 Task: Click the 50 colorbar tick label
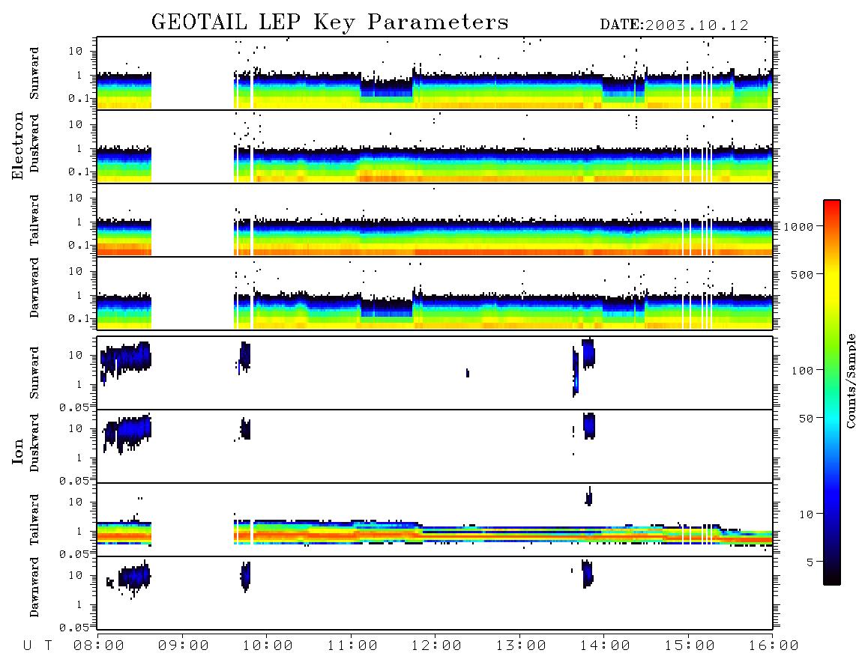[x=807, y=419]
